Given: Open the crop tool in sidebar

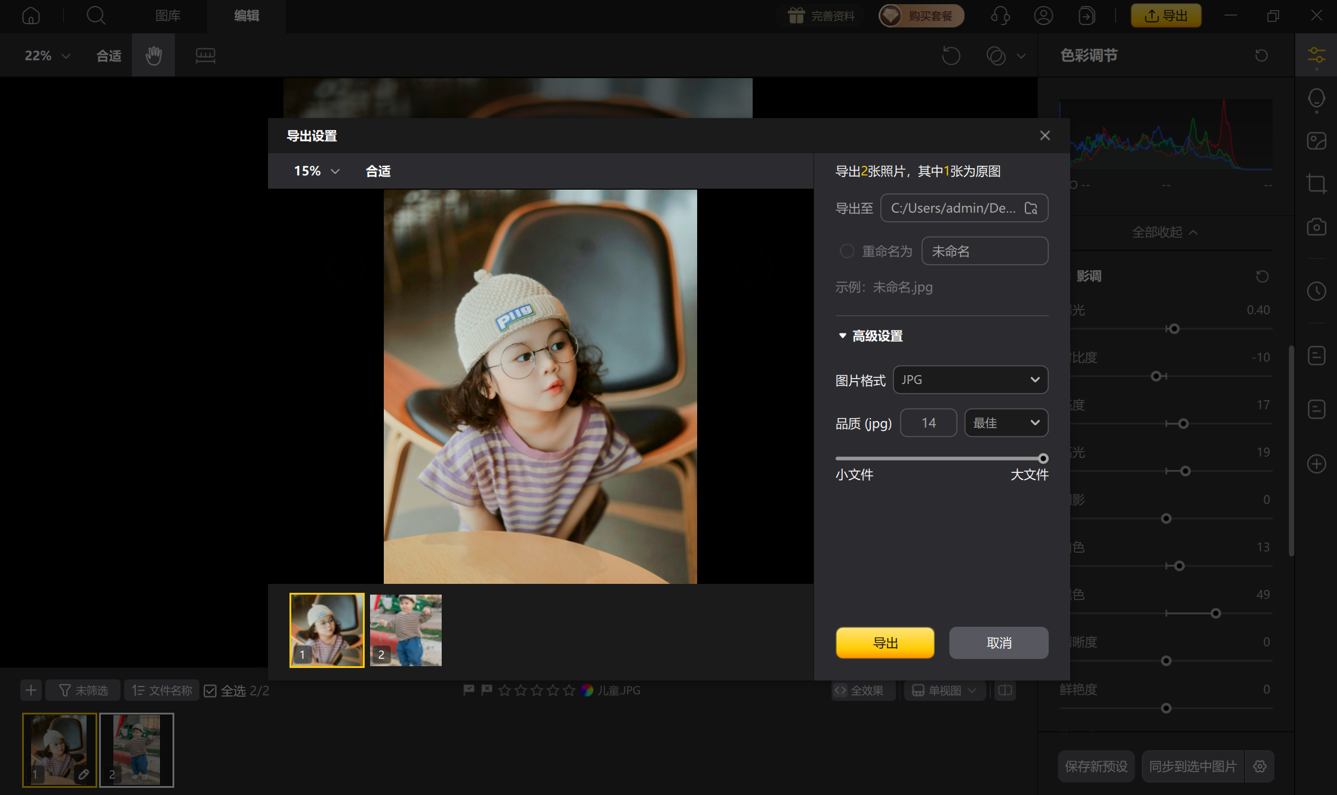Looking at the screenshot, I should click(x=1316, y=183).
